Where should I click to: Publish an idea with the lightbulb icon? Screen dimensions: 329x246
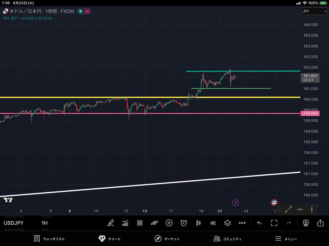[x=306, y=223]
